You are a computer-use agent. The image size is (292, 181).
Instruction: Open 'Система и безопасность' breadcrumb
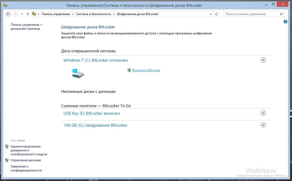coord(93,14)
